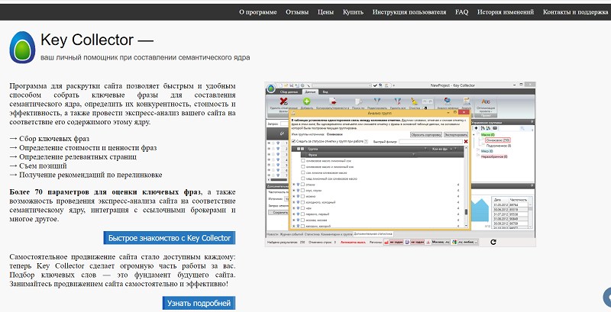Image resolution: width=611 pixels, height=312 pixels.
Task: Open 'Инструкция пользователя' in the top menu
Action: 409,12
